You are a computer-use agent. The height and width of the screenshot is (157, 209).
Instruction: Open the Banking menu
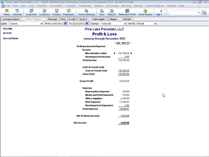point(126,6)
